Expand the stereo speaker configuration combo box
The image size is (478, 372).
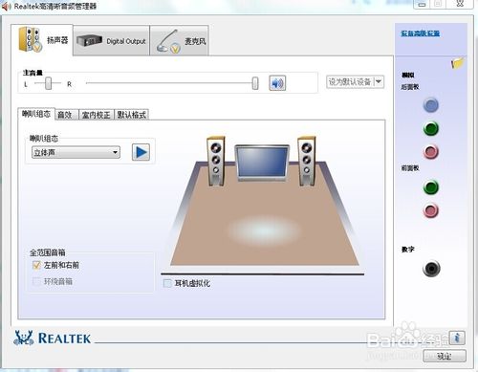pyautogui.click(x=76, y=152)
